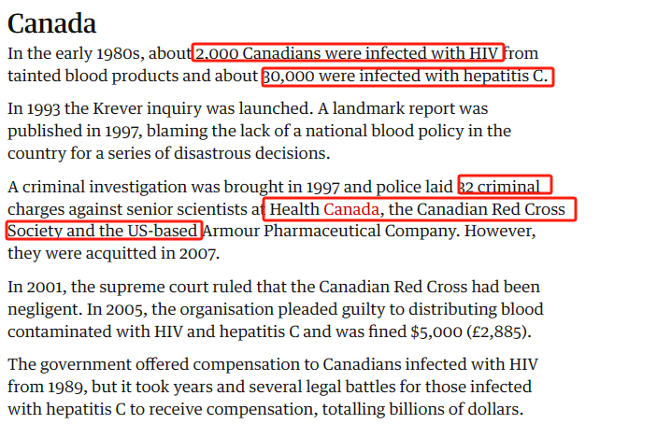Click highlighted 'Society and the US-based' text
This screenshot has height=438, width=657.
(104, 231)
